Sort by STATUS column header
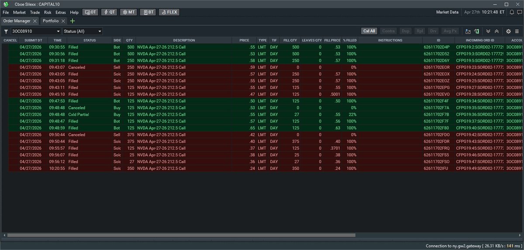524x250 pixels. [89, 40]
